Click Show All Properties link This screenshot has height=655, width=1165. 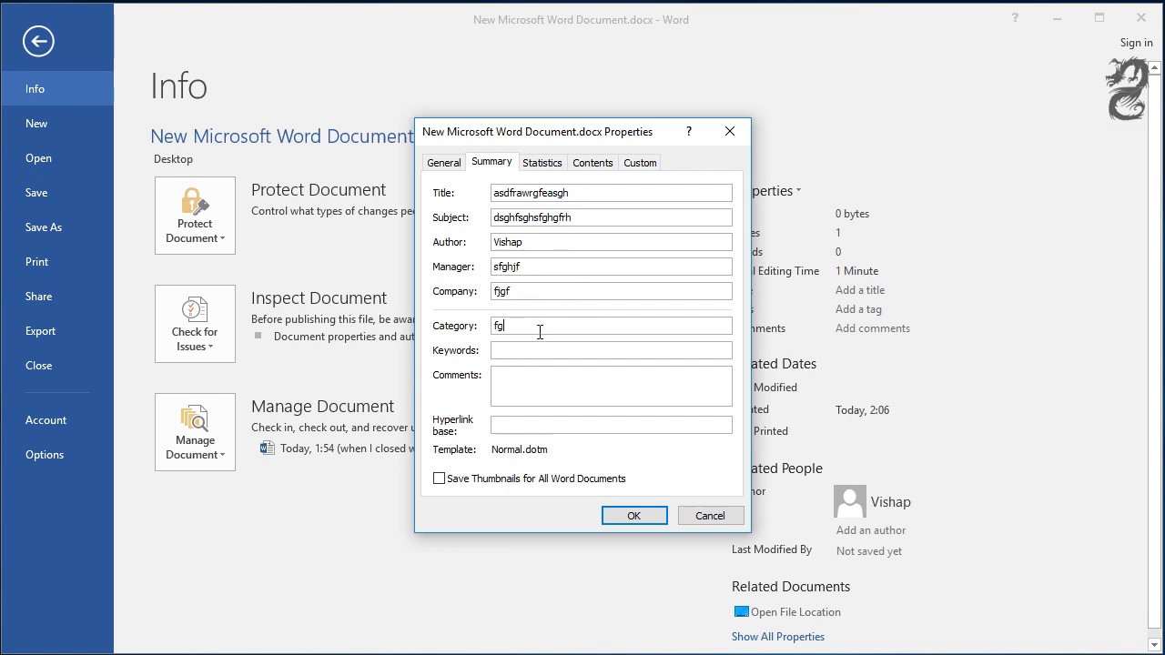tap(778, 637)
